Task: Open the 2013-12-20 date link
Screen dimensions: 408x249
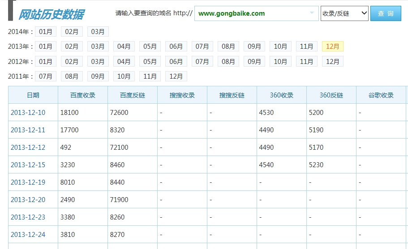Action: click(x=28, y=199)
